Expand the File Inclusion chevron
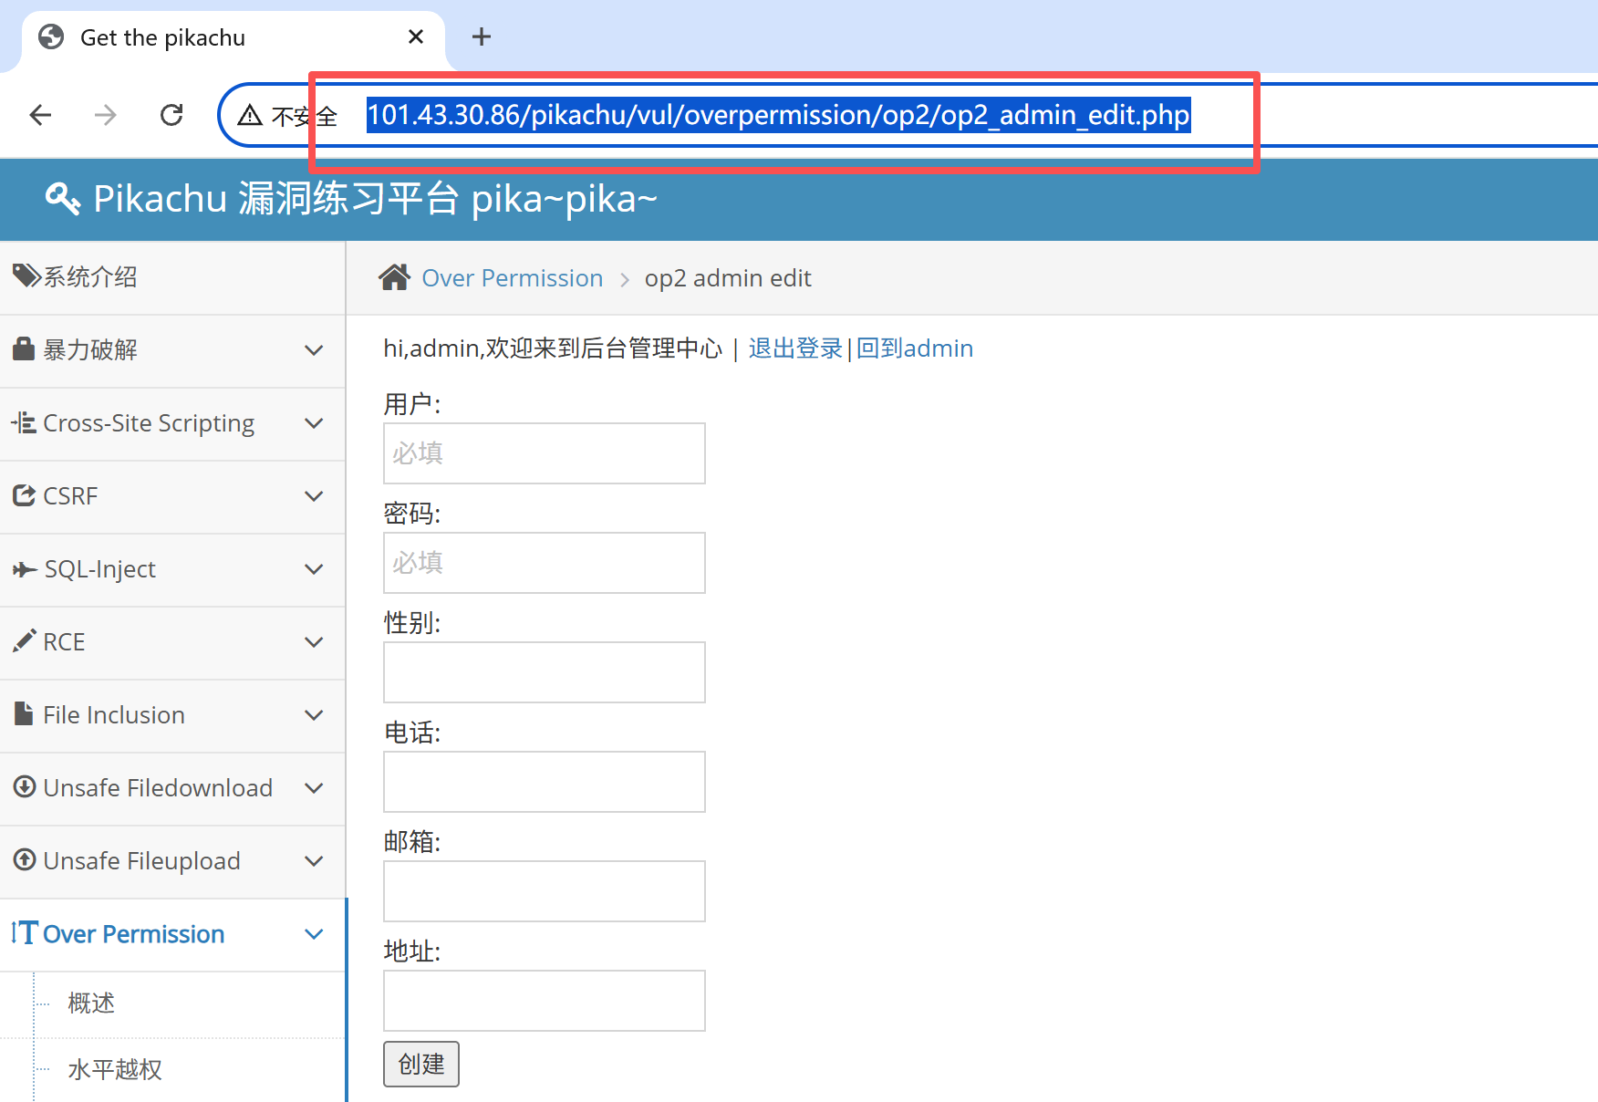The width and height of the screenshot is (1598, 1102). pyautogui.click(x=314, y=715)
